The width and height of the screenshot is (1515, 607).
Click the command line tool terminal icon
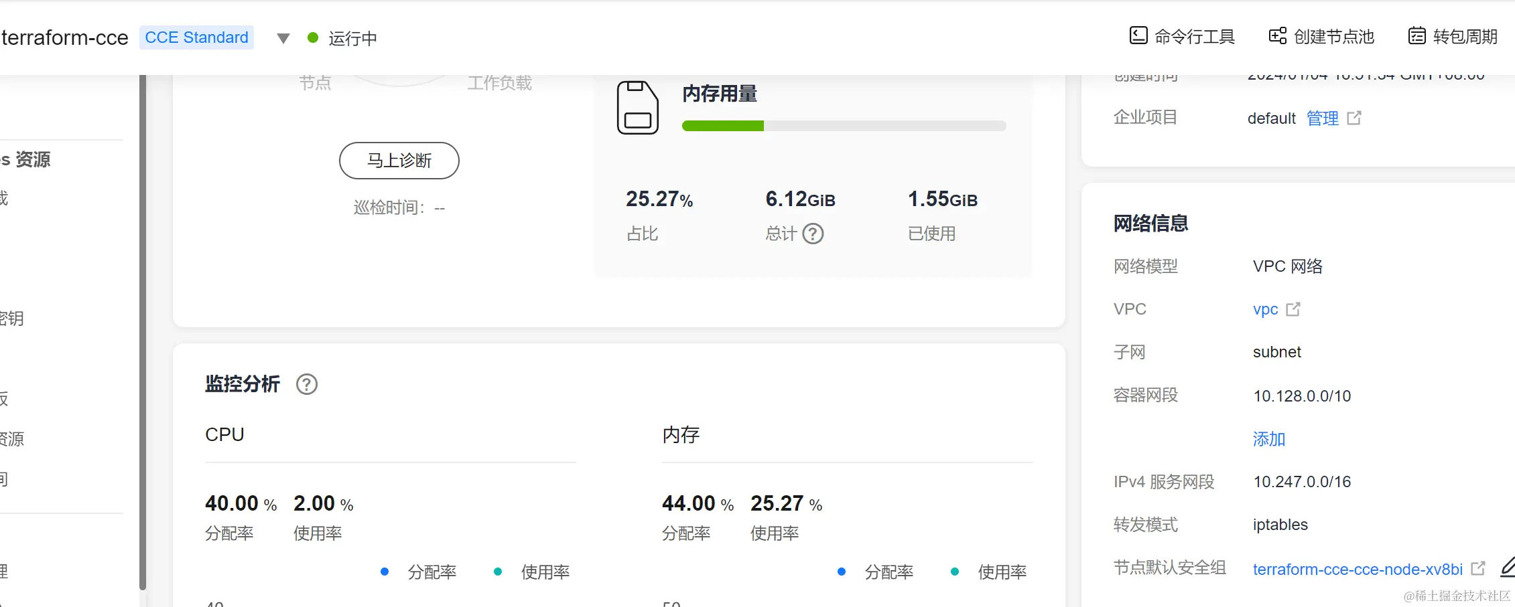[1138, 35]
